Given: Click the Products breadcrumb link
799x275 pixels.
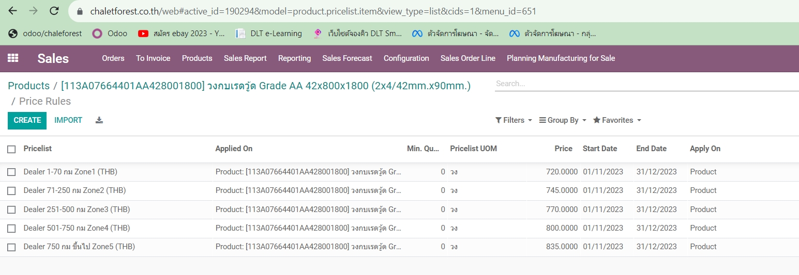Looking at the screenshot, I should tap(29, 86).
